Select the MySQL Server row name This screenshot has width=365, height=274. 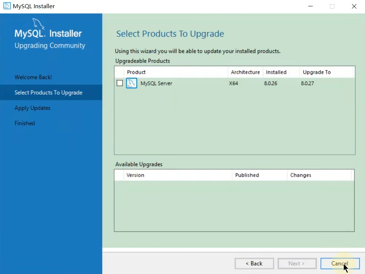point(156,83)
